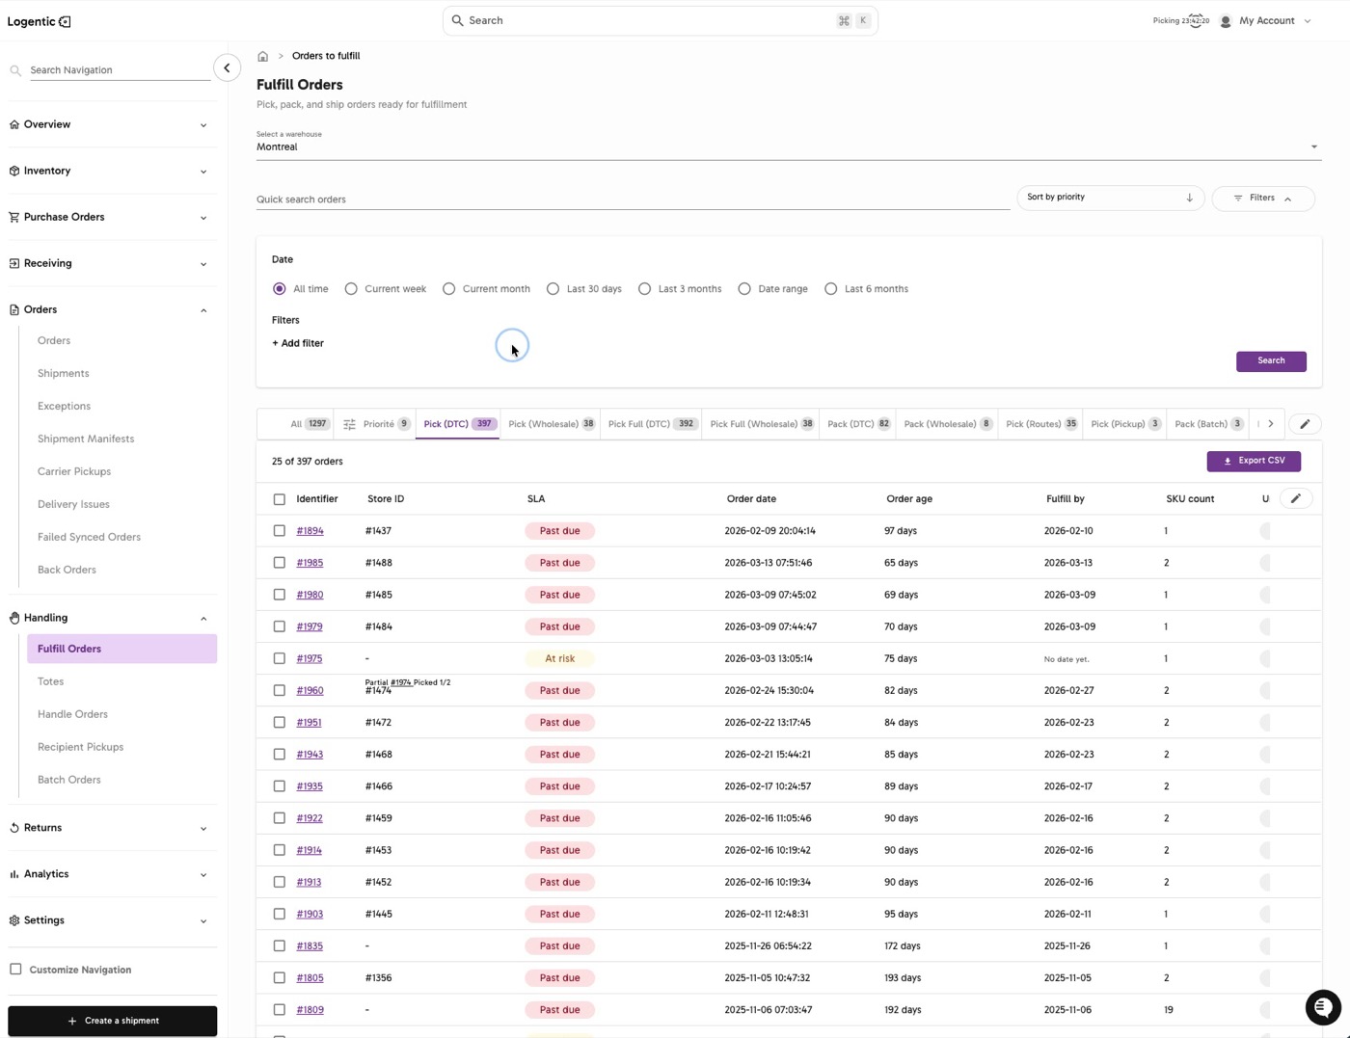
Task: Enable the Customize Navigation checkbox
Action: tap(15, 970)
